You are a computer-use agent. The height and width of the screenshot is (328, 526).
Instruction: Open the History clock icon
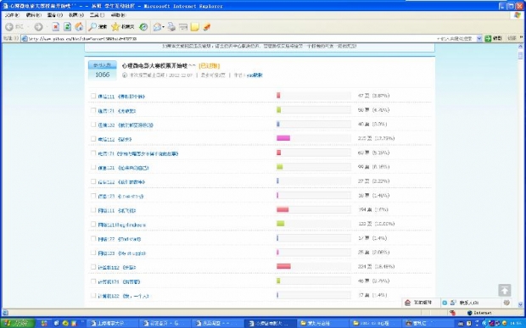pos(143,27)
